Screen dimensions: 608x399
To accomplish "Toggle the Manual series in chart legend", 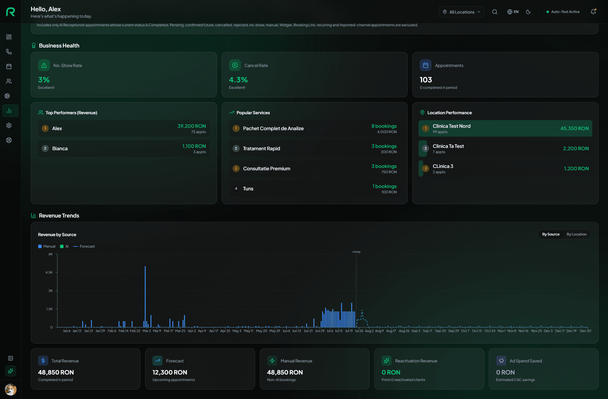I will 47,246.
